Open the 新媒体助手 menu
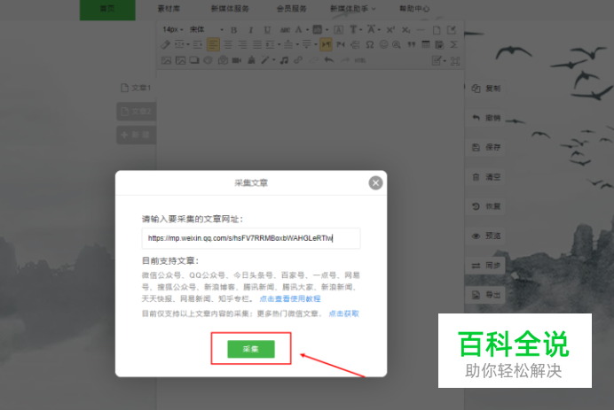This screenshot has height=410, width=614. 352,8
